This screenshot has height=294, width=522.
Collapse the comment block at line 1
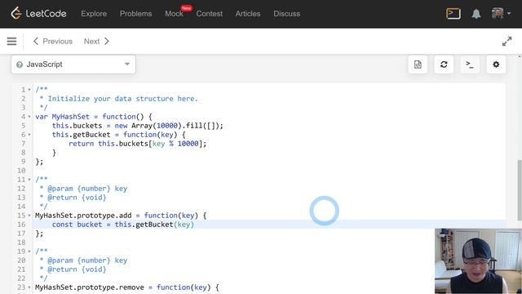click(x=29, y=90)
